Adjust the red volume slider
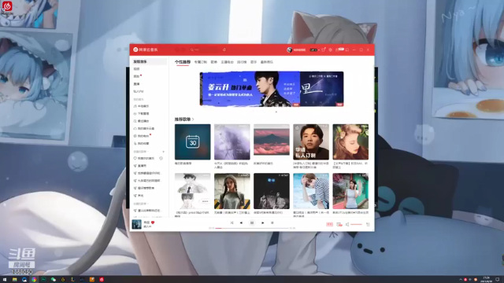Screen dimensions: 504x283 point(356,224)
